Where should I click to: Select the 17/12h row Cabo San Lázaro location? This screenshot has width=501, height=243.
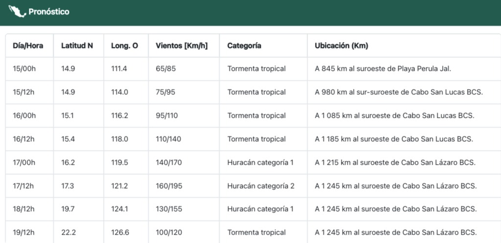click(396, 186)
